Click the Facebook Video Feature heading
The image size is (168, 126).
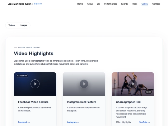(x=33, y=102)
